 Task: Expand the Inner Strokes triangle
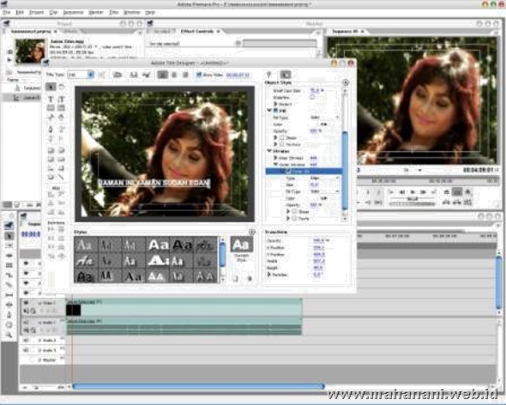(x=275, y=158)
